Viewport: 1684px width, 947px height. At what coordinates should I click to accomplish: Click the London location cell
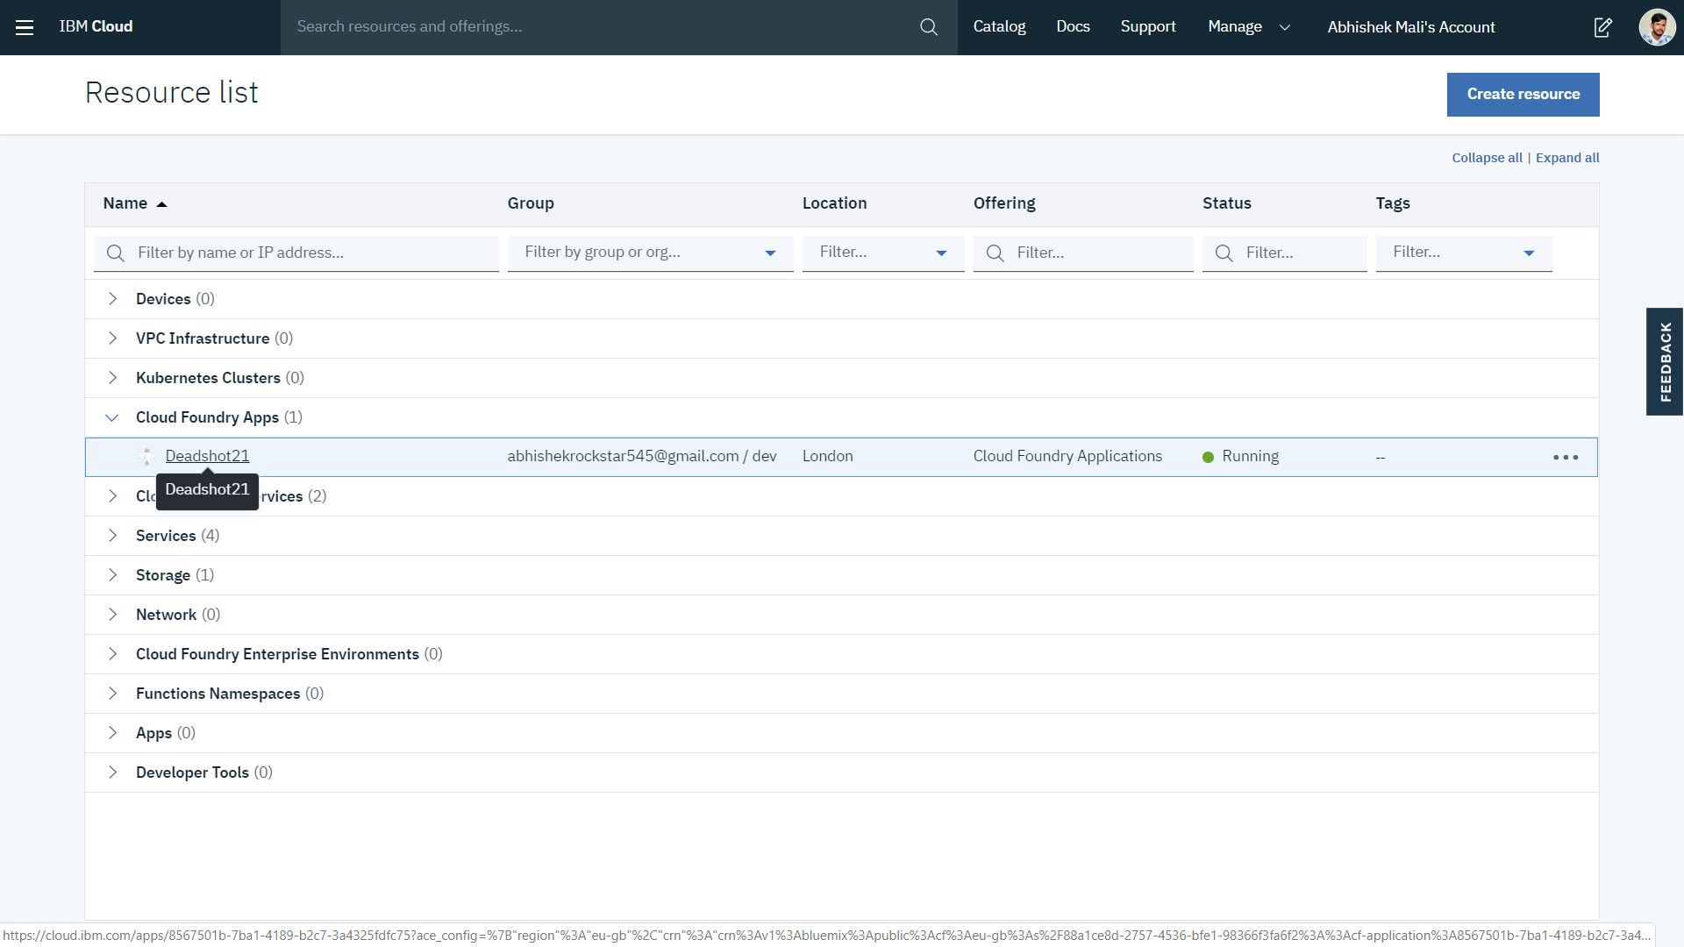pos(827,457)
